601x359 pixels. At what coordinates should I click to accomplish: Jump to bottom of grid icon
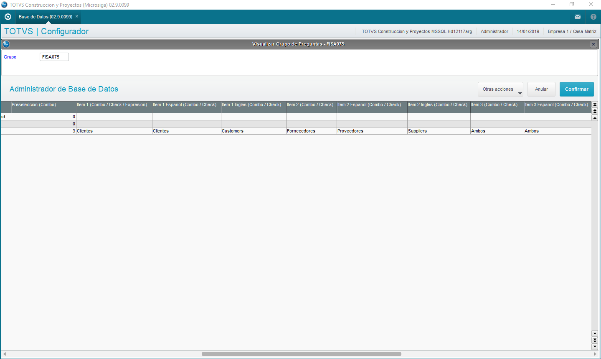tap(595, 346)
